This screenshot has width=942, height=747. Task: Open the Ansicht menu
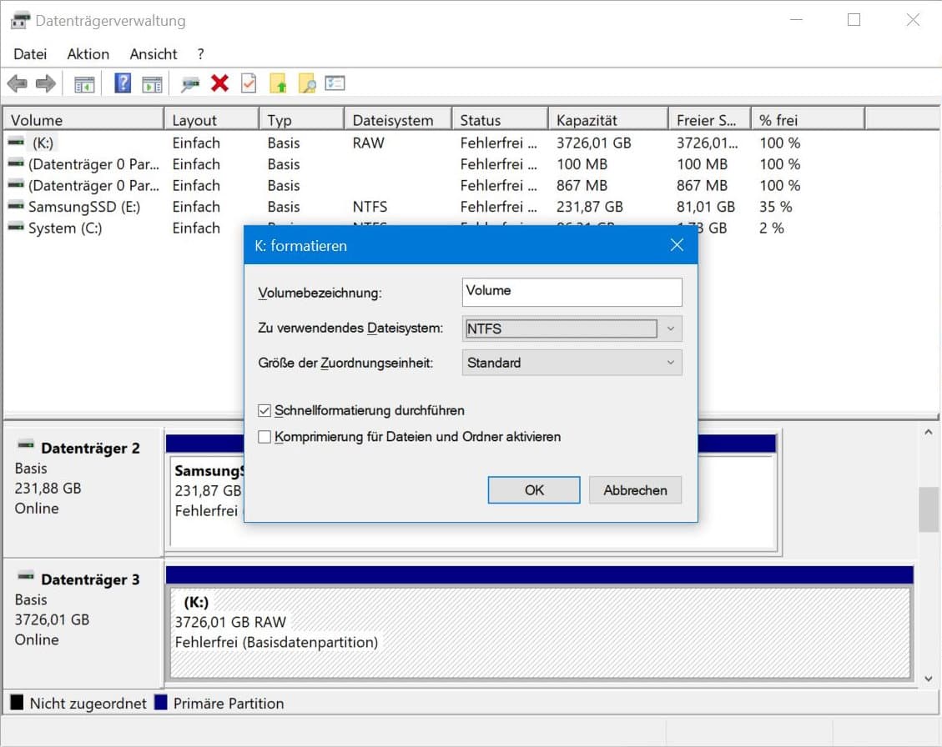coord(154,54)
